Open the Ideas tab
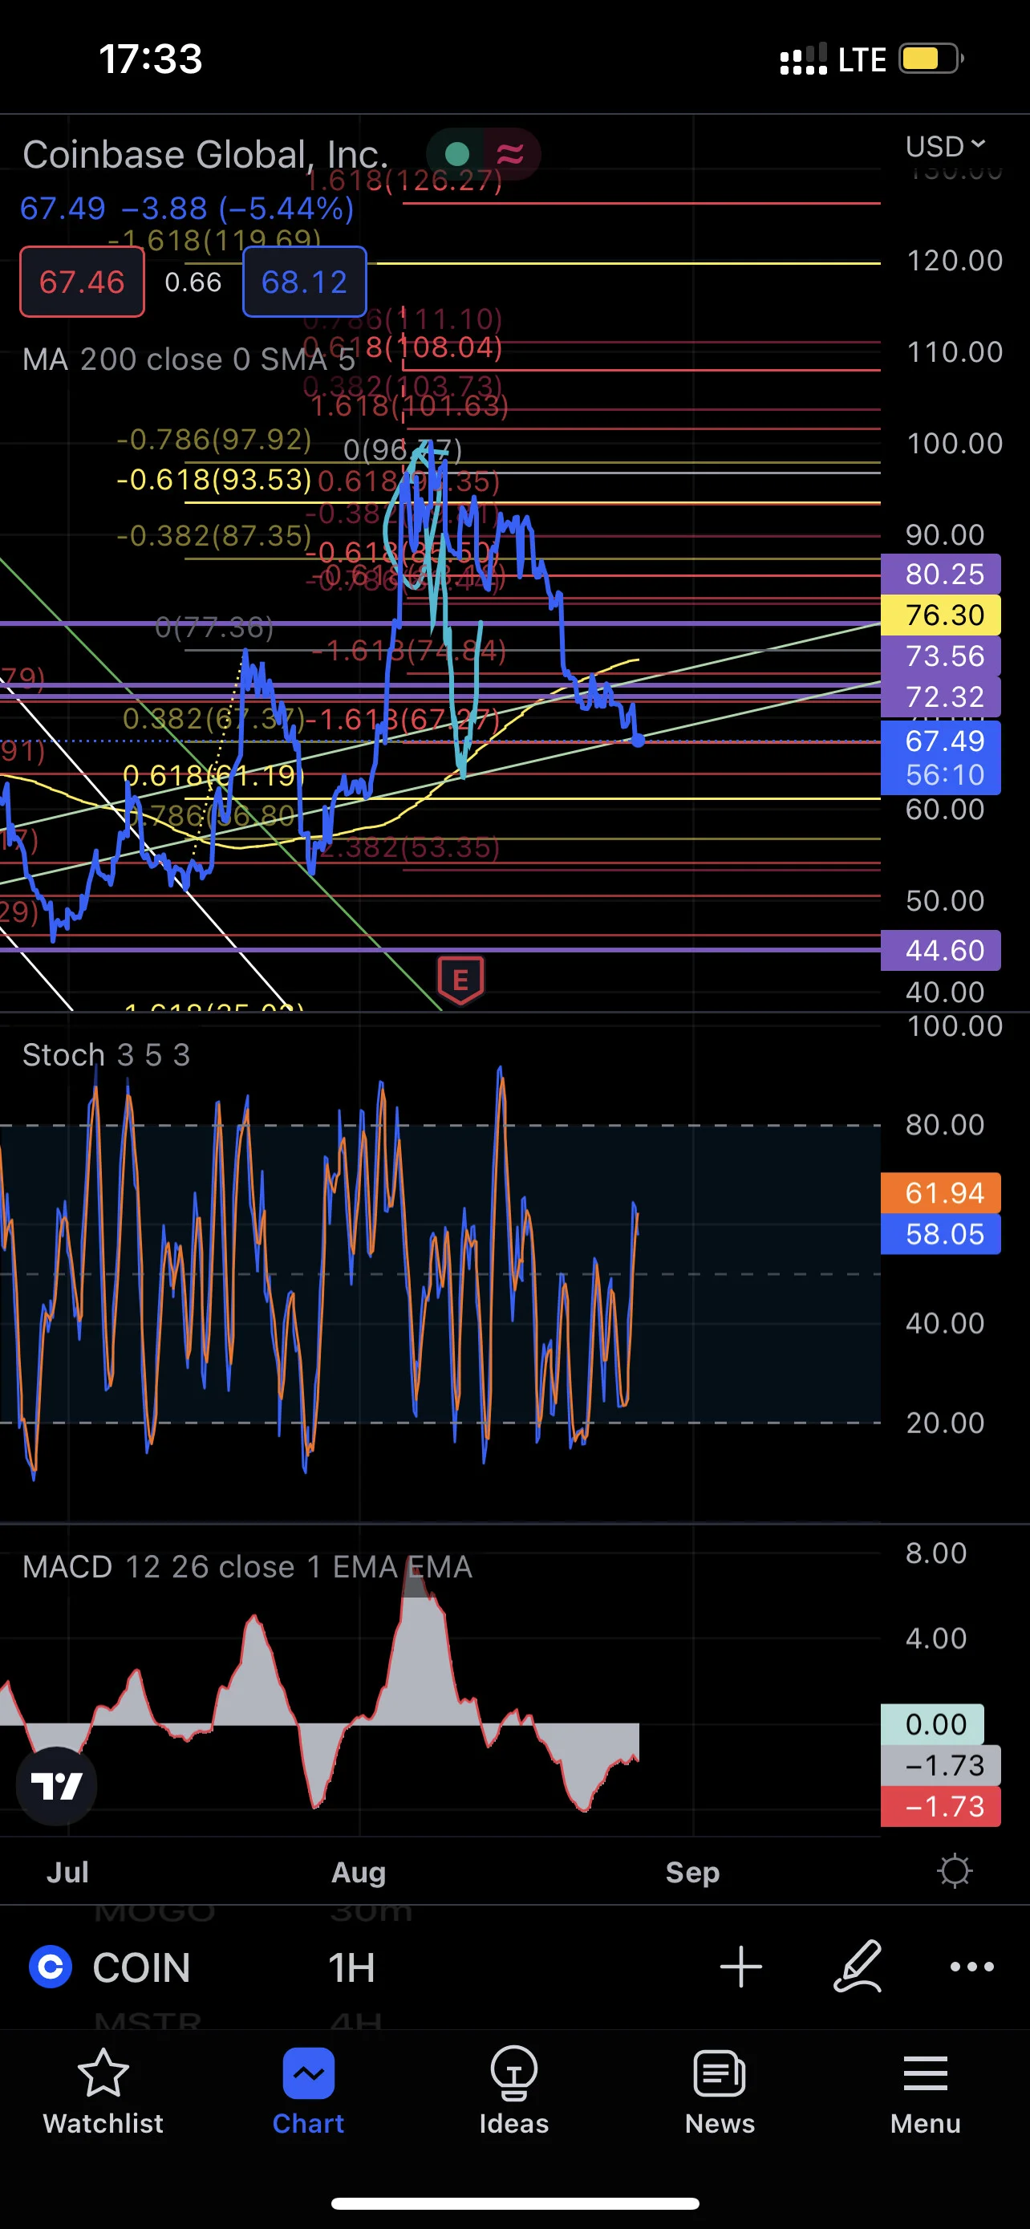This screenshot has height=2229, width=1030. (x=513, y=2092)
